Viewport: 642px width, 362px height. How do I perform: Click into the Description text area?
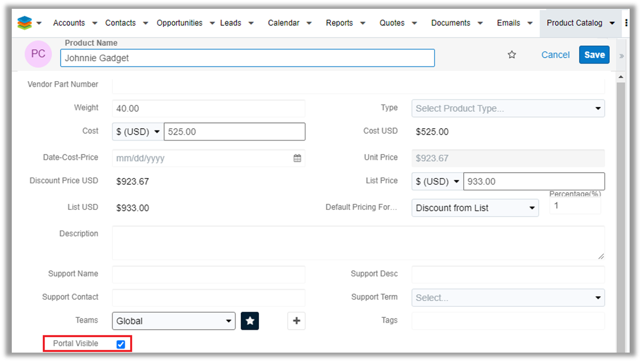pos(358,243)
